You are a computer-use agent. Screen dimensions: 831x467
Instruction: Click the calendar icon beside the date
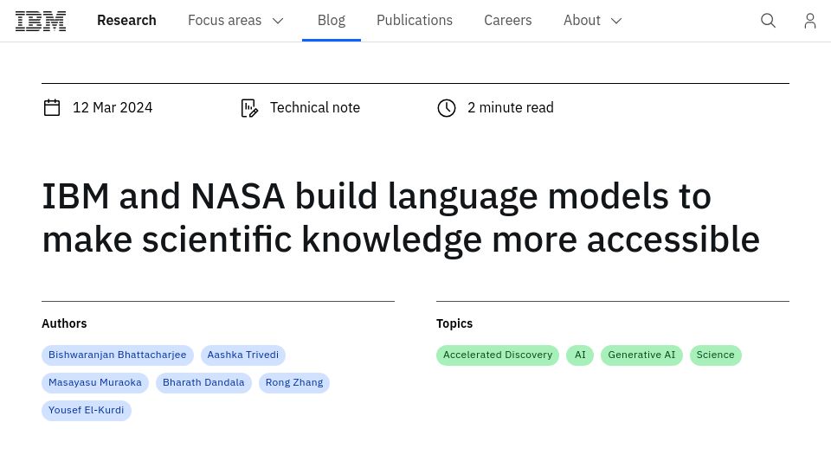[x=52, y=107]
